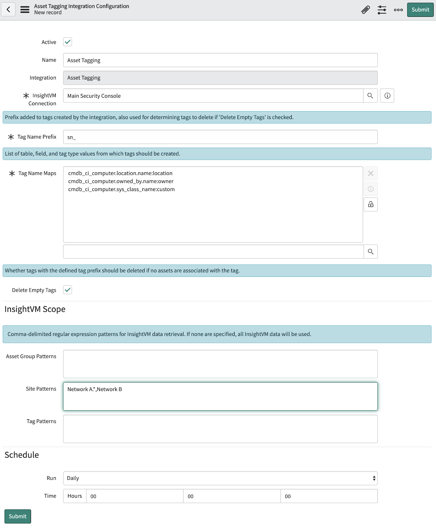436x528 pixels.
Task: Lock the Tag Name Maps field
Action: coord(371,205)
